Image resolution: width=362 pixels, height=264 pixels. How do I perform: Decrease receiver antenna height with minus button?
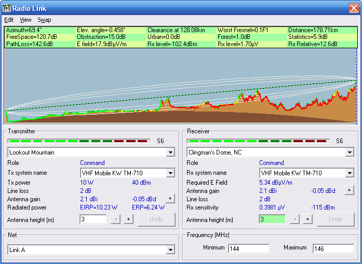point(294,219)
